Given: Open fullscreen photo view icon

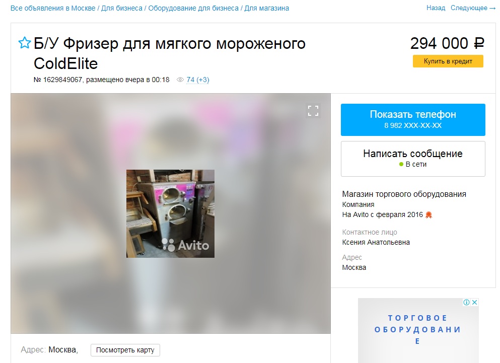Looking at the screenshot, I should [313, 111].
